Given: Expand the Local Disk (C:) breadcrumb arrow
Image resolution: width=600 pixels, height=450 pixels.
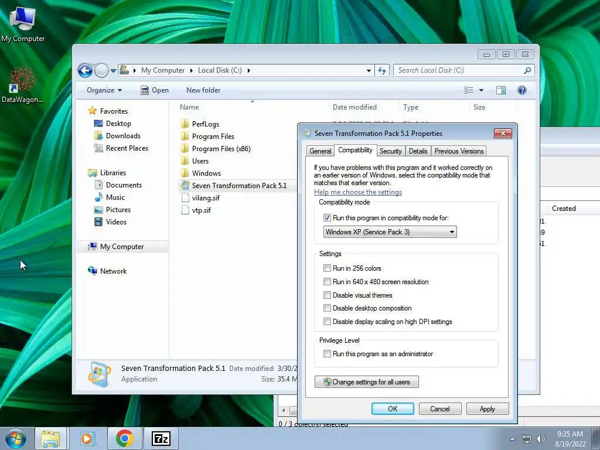Looking at the screenshot, I should tap(248, 70).
